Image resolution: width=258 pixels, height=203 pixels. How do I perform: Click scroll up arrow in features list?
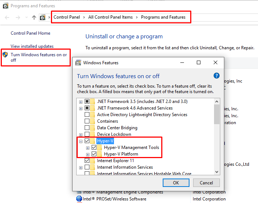click(x=217, y=101)
